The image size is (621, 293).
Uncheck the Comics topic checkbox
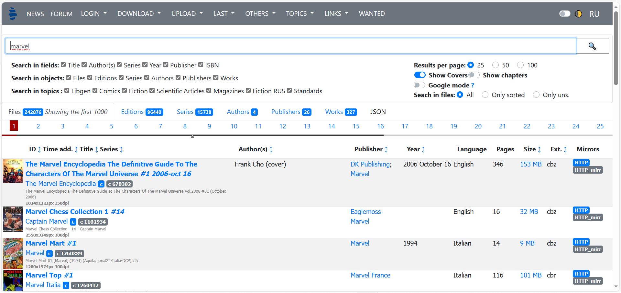point(95,91)
